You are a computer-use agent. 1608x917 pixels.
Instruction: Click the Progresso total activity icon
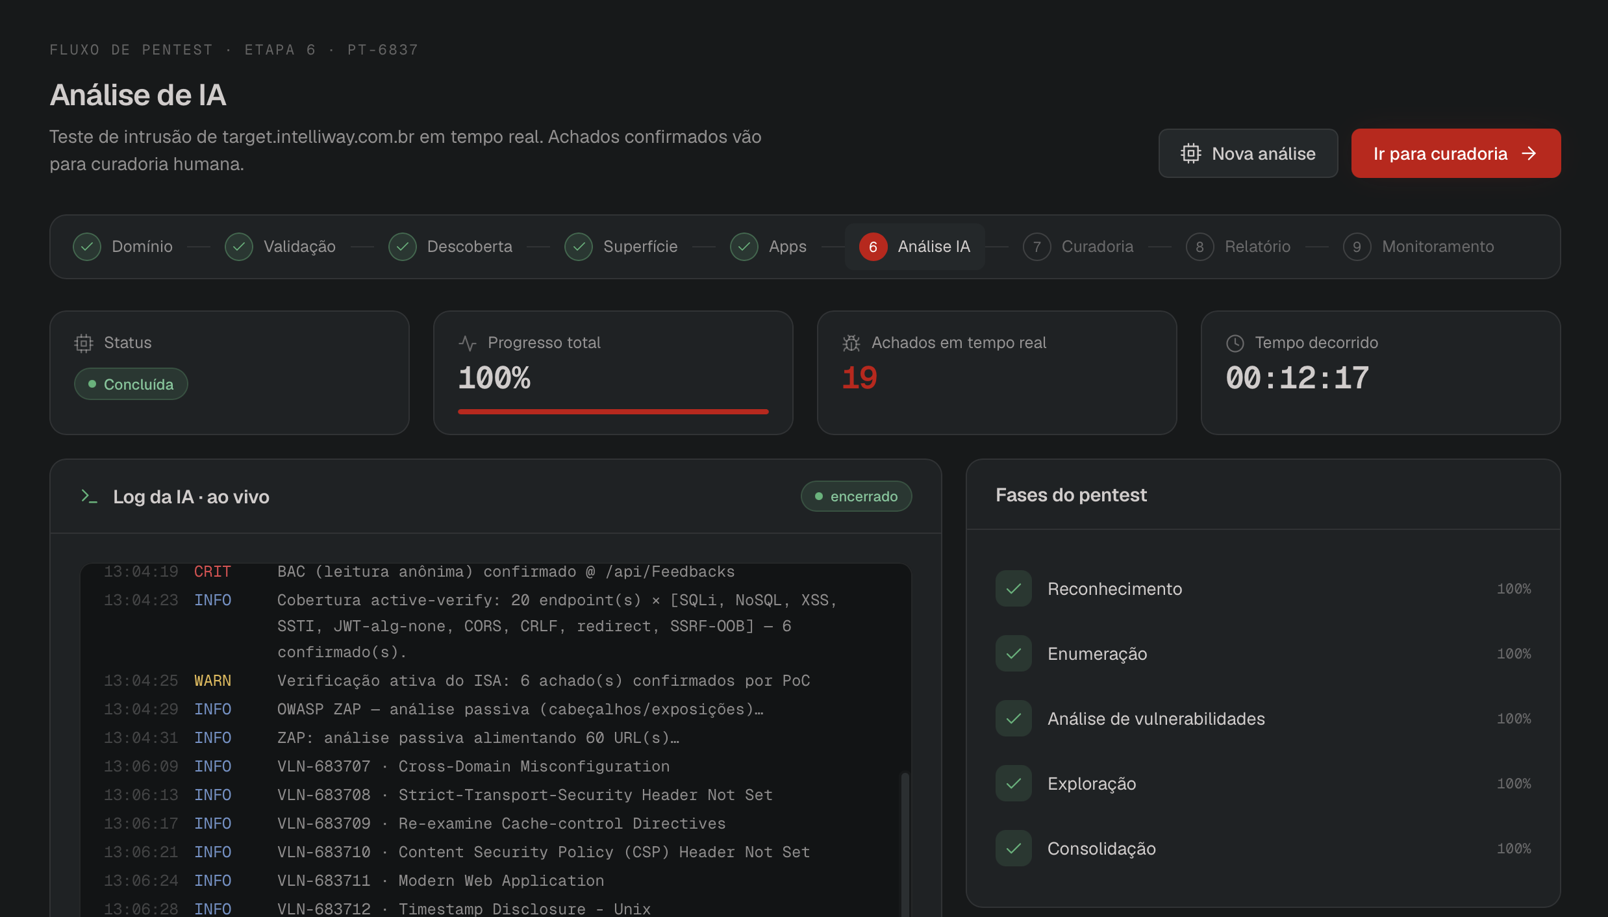pos(468,343)
